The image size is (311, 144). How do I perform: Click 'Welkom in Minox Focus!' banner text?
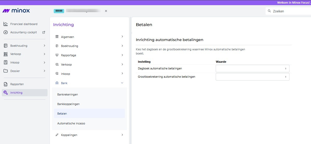point(294,3)
